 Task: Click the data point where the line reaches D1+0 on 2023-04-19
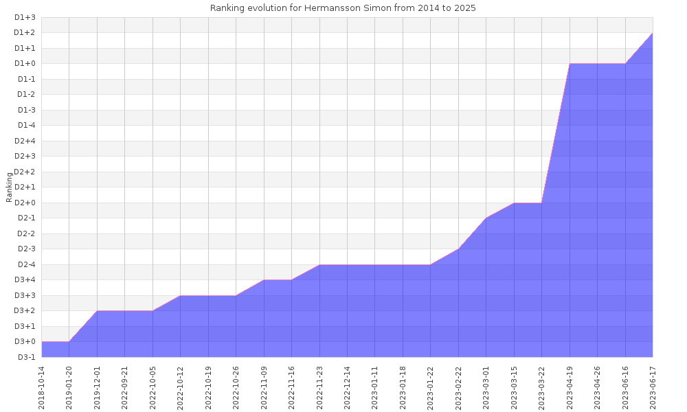pyautogui.click(x=570, y=64)
